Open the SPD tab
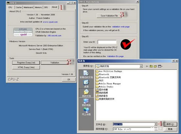Viewport: 181px width, 134px height. click(x=46, y=7)
